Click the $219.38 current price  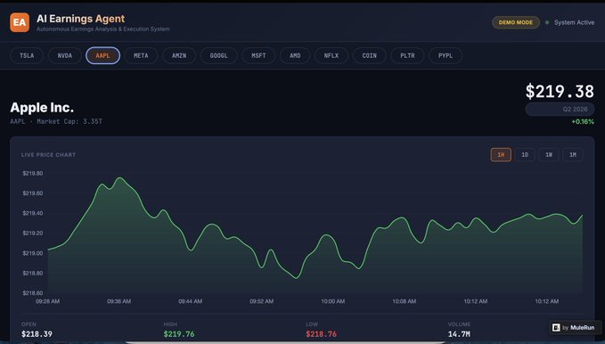point(560,92)
